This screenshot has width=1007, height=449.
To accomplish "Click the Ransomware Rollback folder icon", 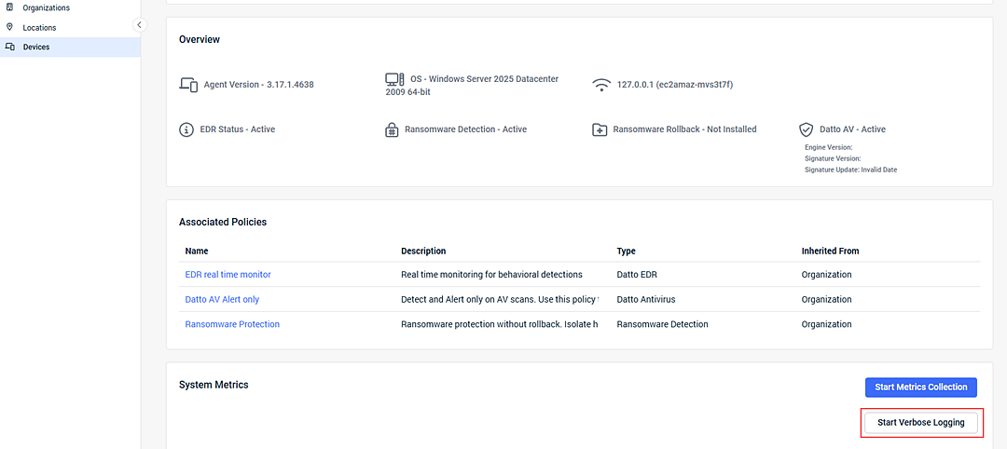I will 600,129.
